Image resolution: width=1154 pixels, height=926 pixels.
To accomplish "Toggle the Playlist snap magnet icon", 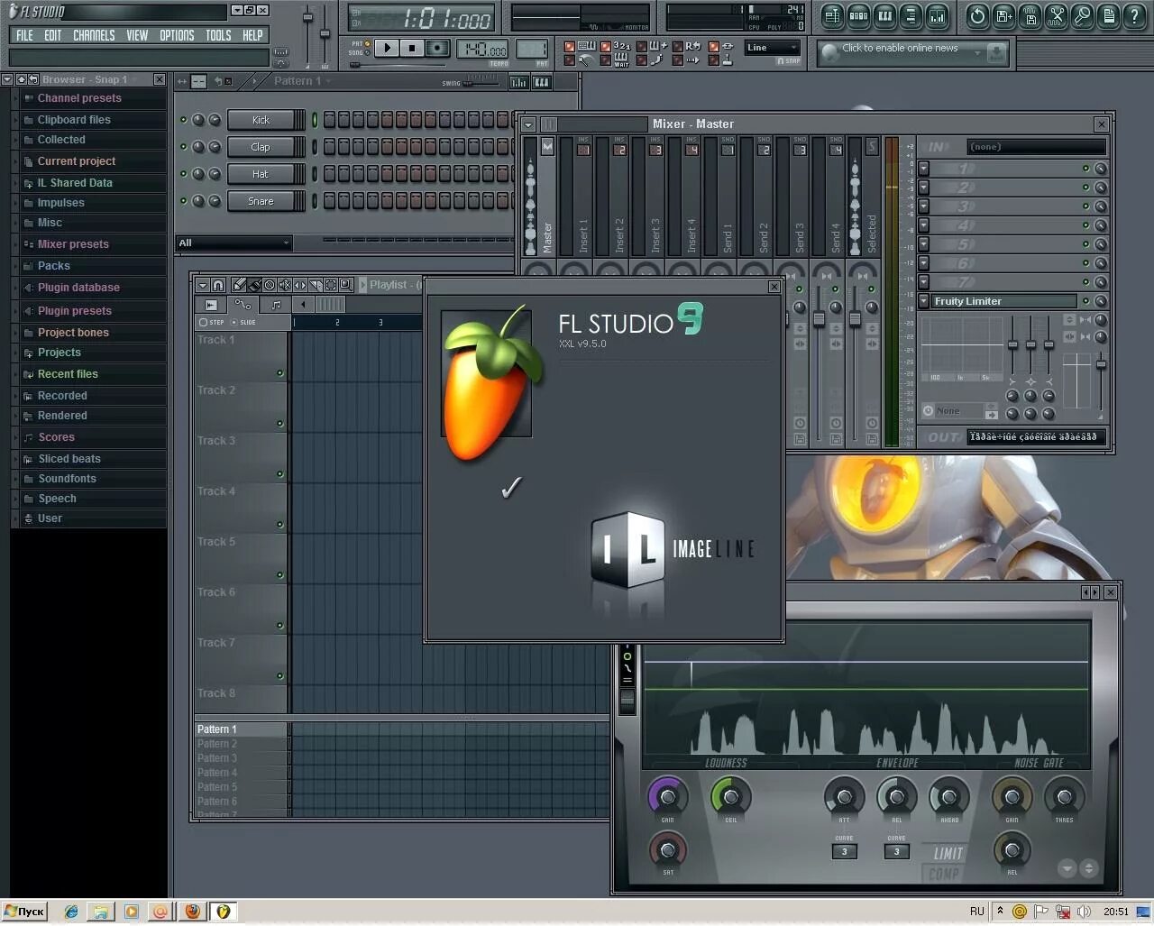I will pyautogui.click(x=218, y=285).
